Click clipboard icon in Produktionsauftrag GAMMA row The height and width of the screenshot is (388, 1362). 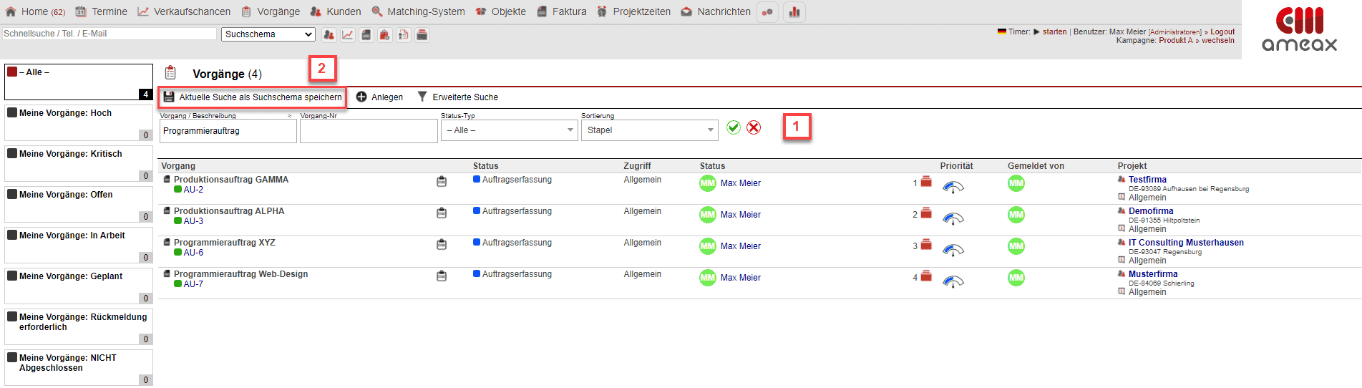(x=442, y=182)
